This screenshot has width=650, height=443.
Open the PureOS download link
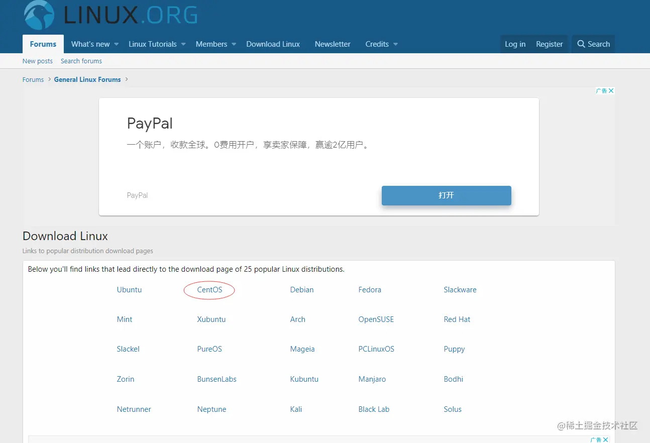tap(209, 349)
